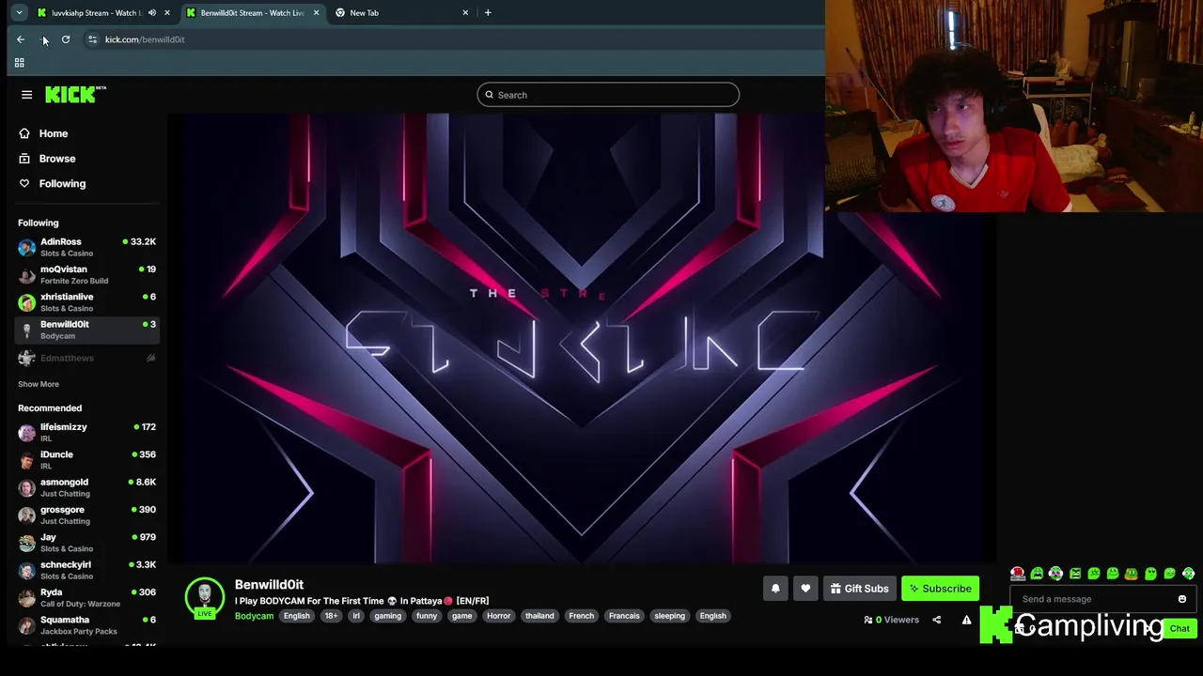Click Benwilld0it's live avatar below the video
The width and height of the screenshot is (1203, 676).
point(205,598)
